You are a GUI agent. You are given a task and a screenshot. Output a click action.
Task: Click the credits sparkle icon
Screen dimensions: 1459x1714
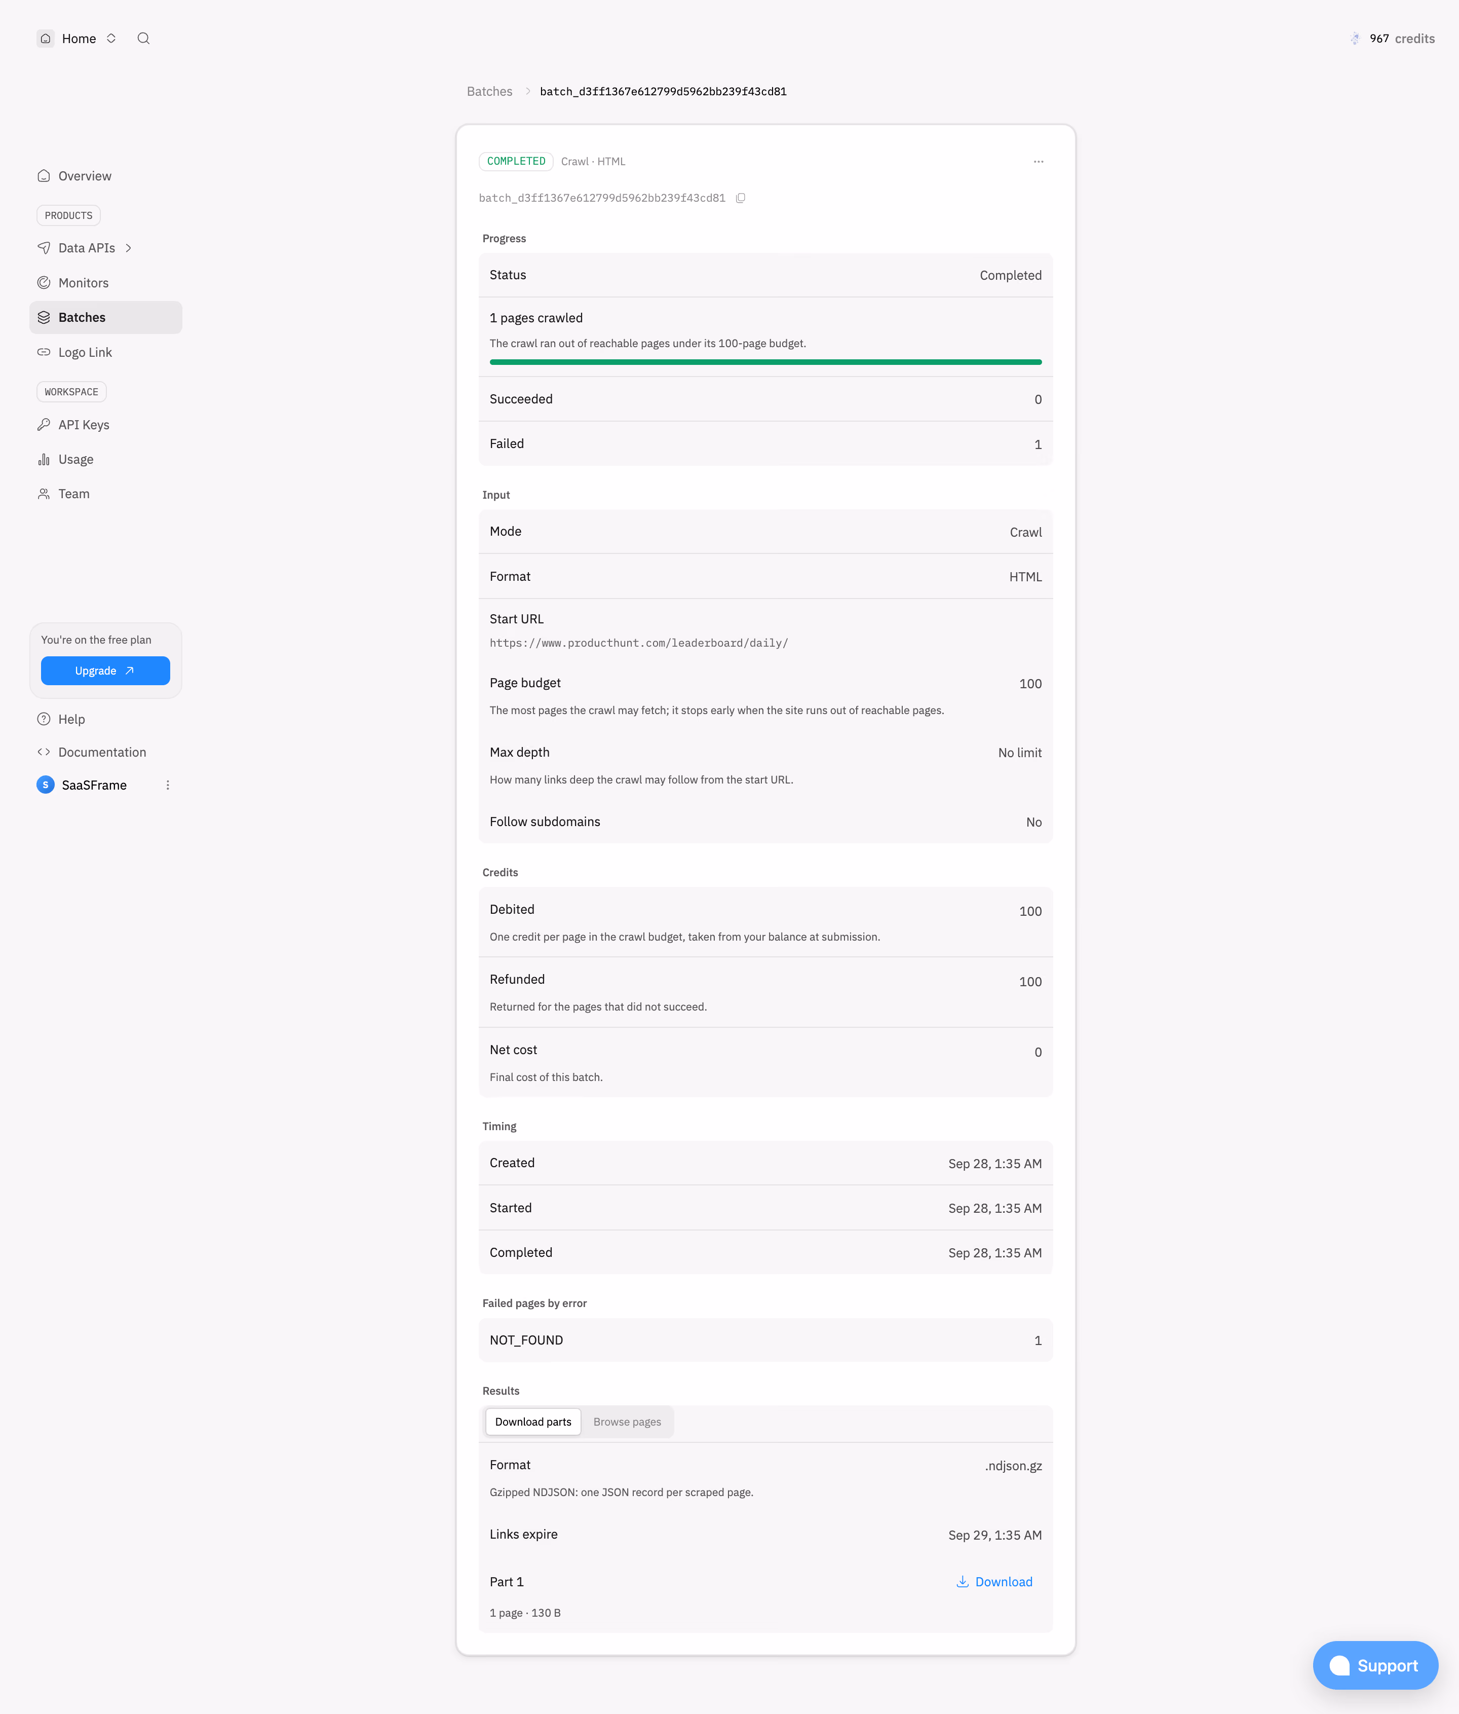point(1355,39)
